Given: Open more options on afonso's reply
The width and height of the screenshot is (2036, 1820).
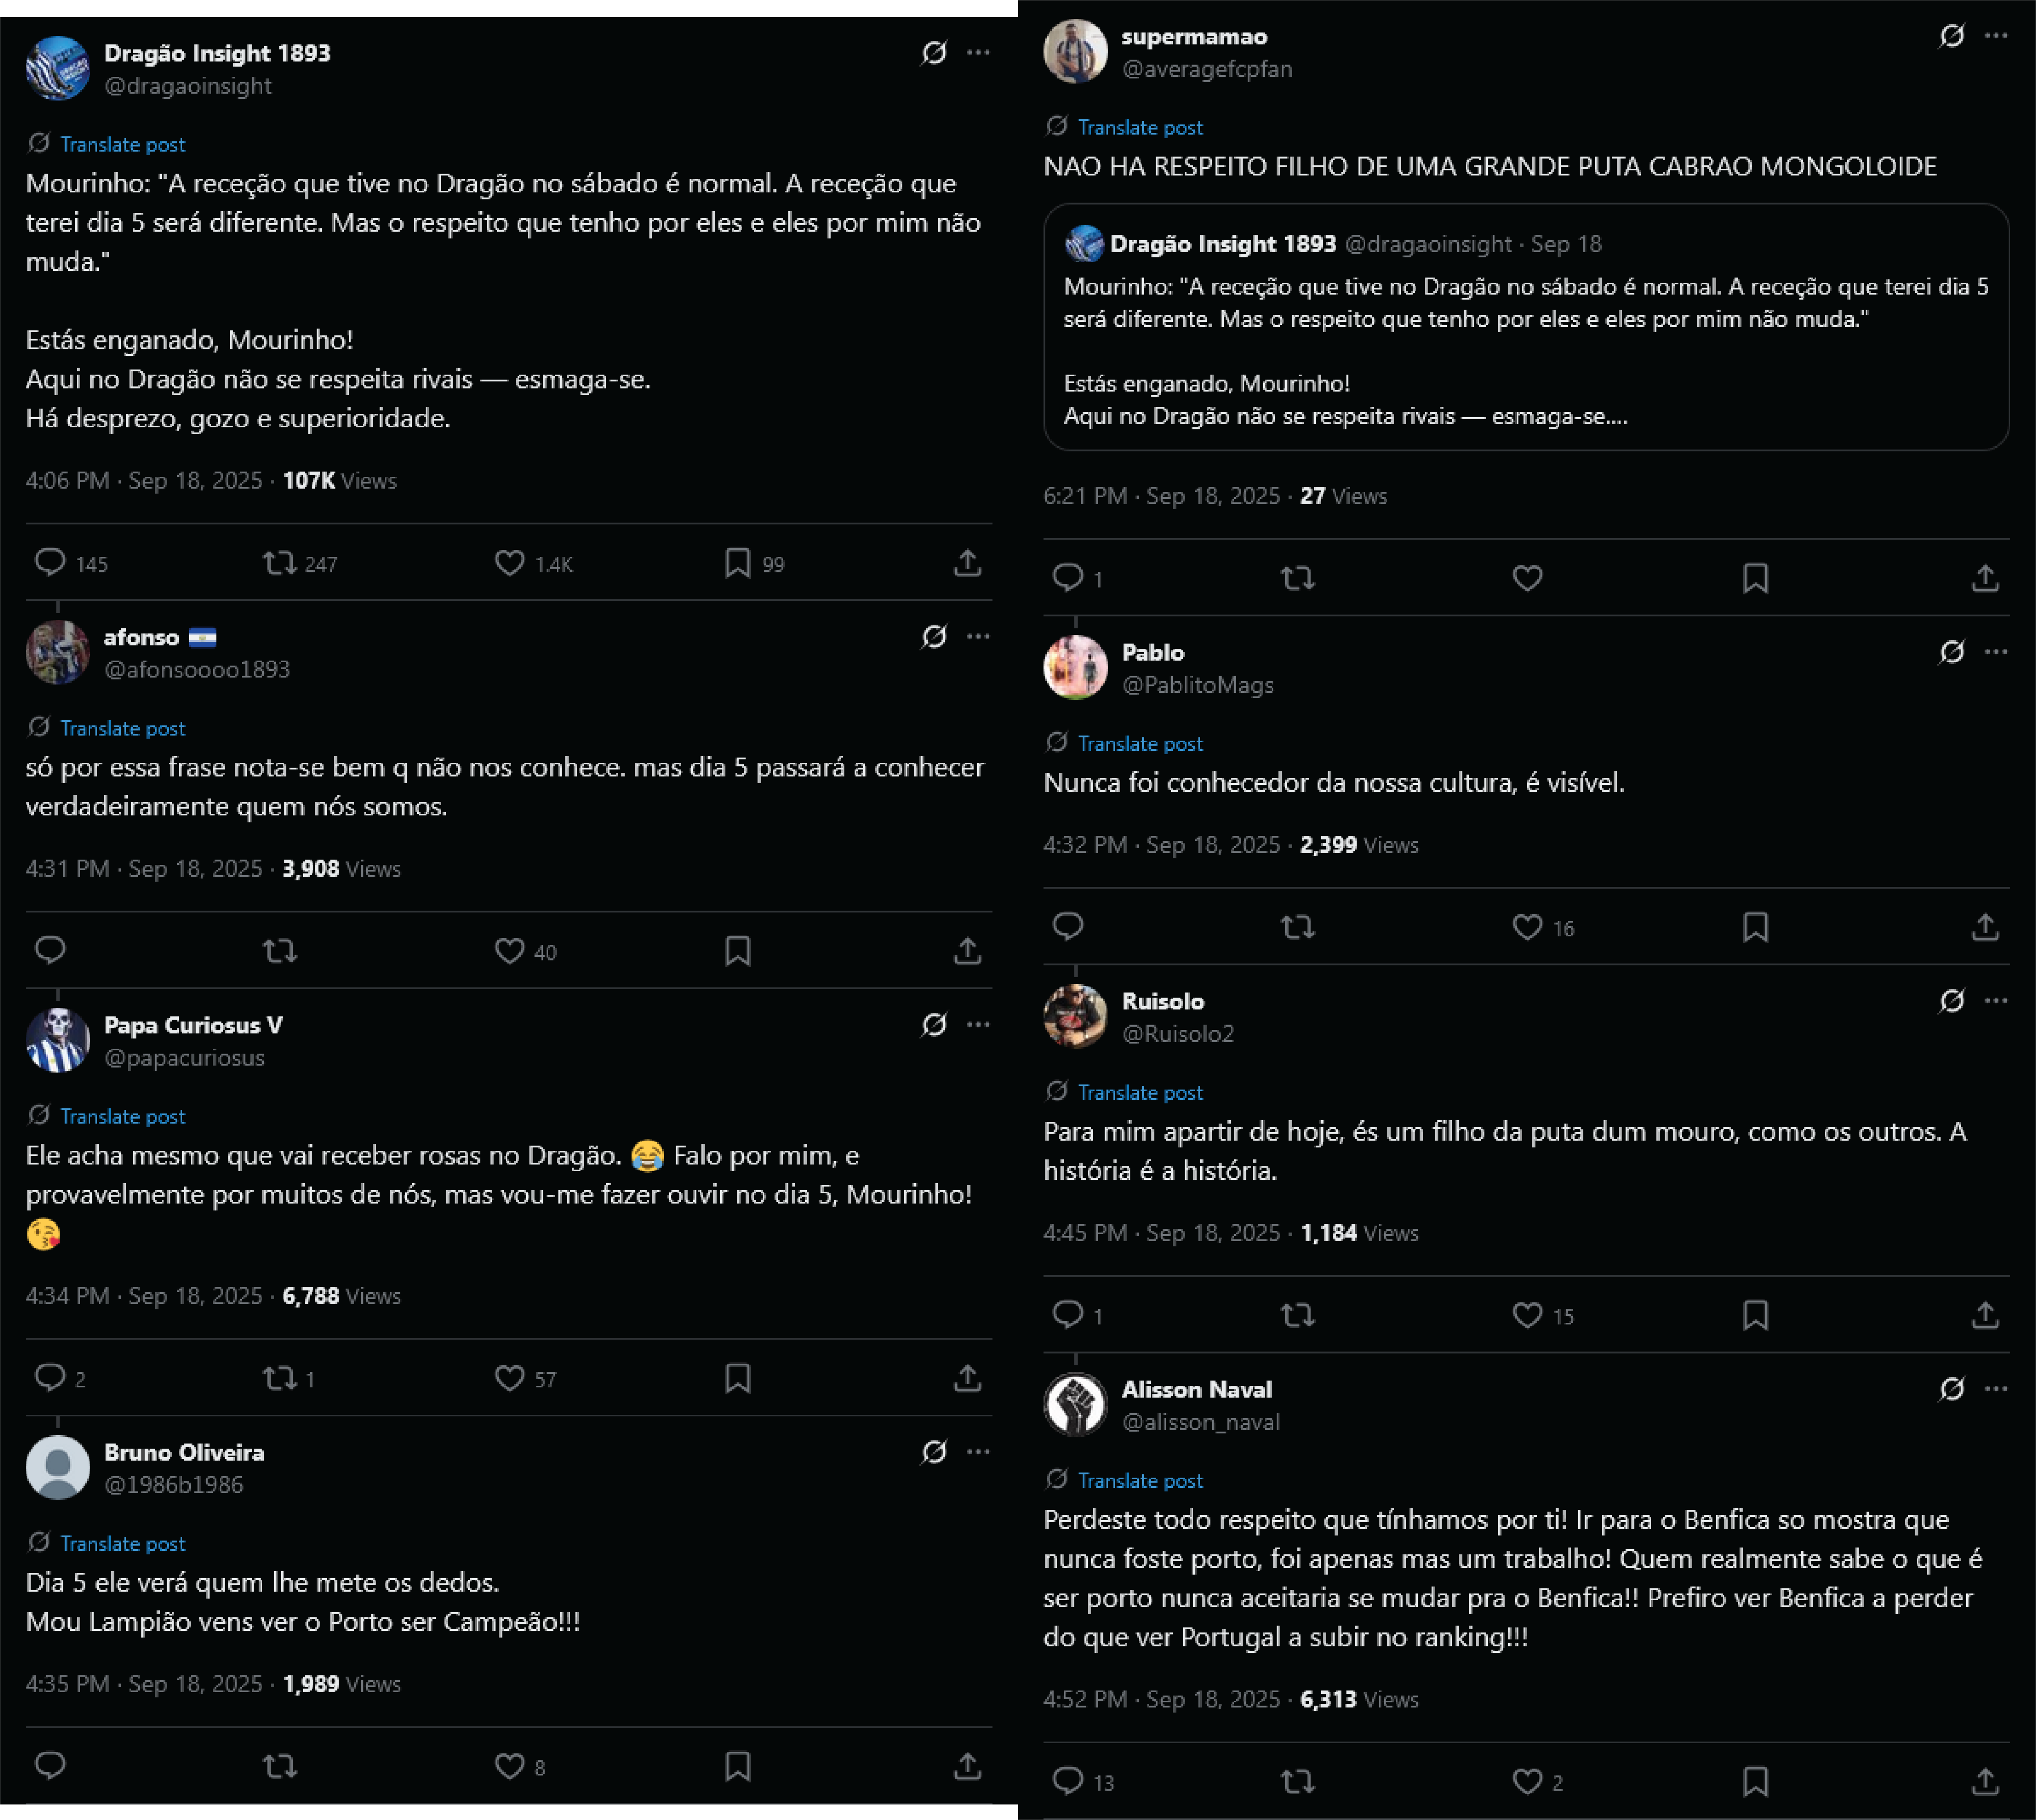Looking at the screenshot, I should click(978, 636).
